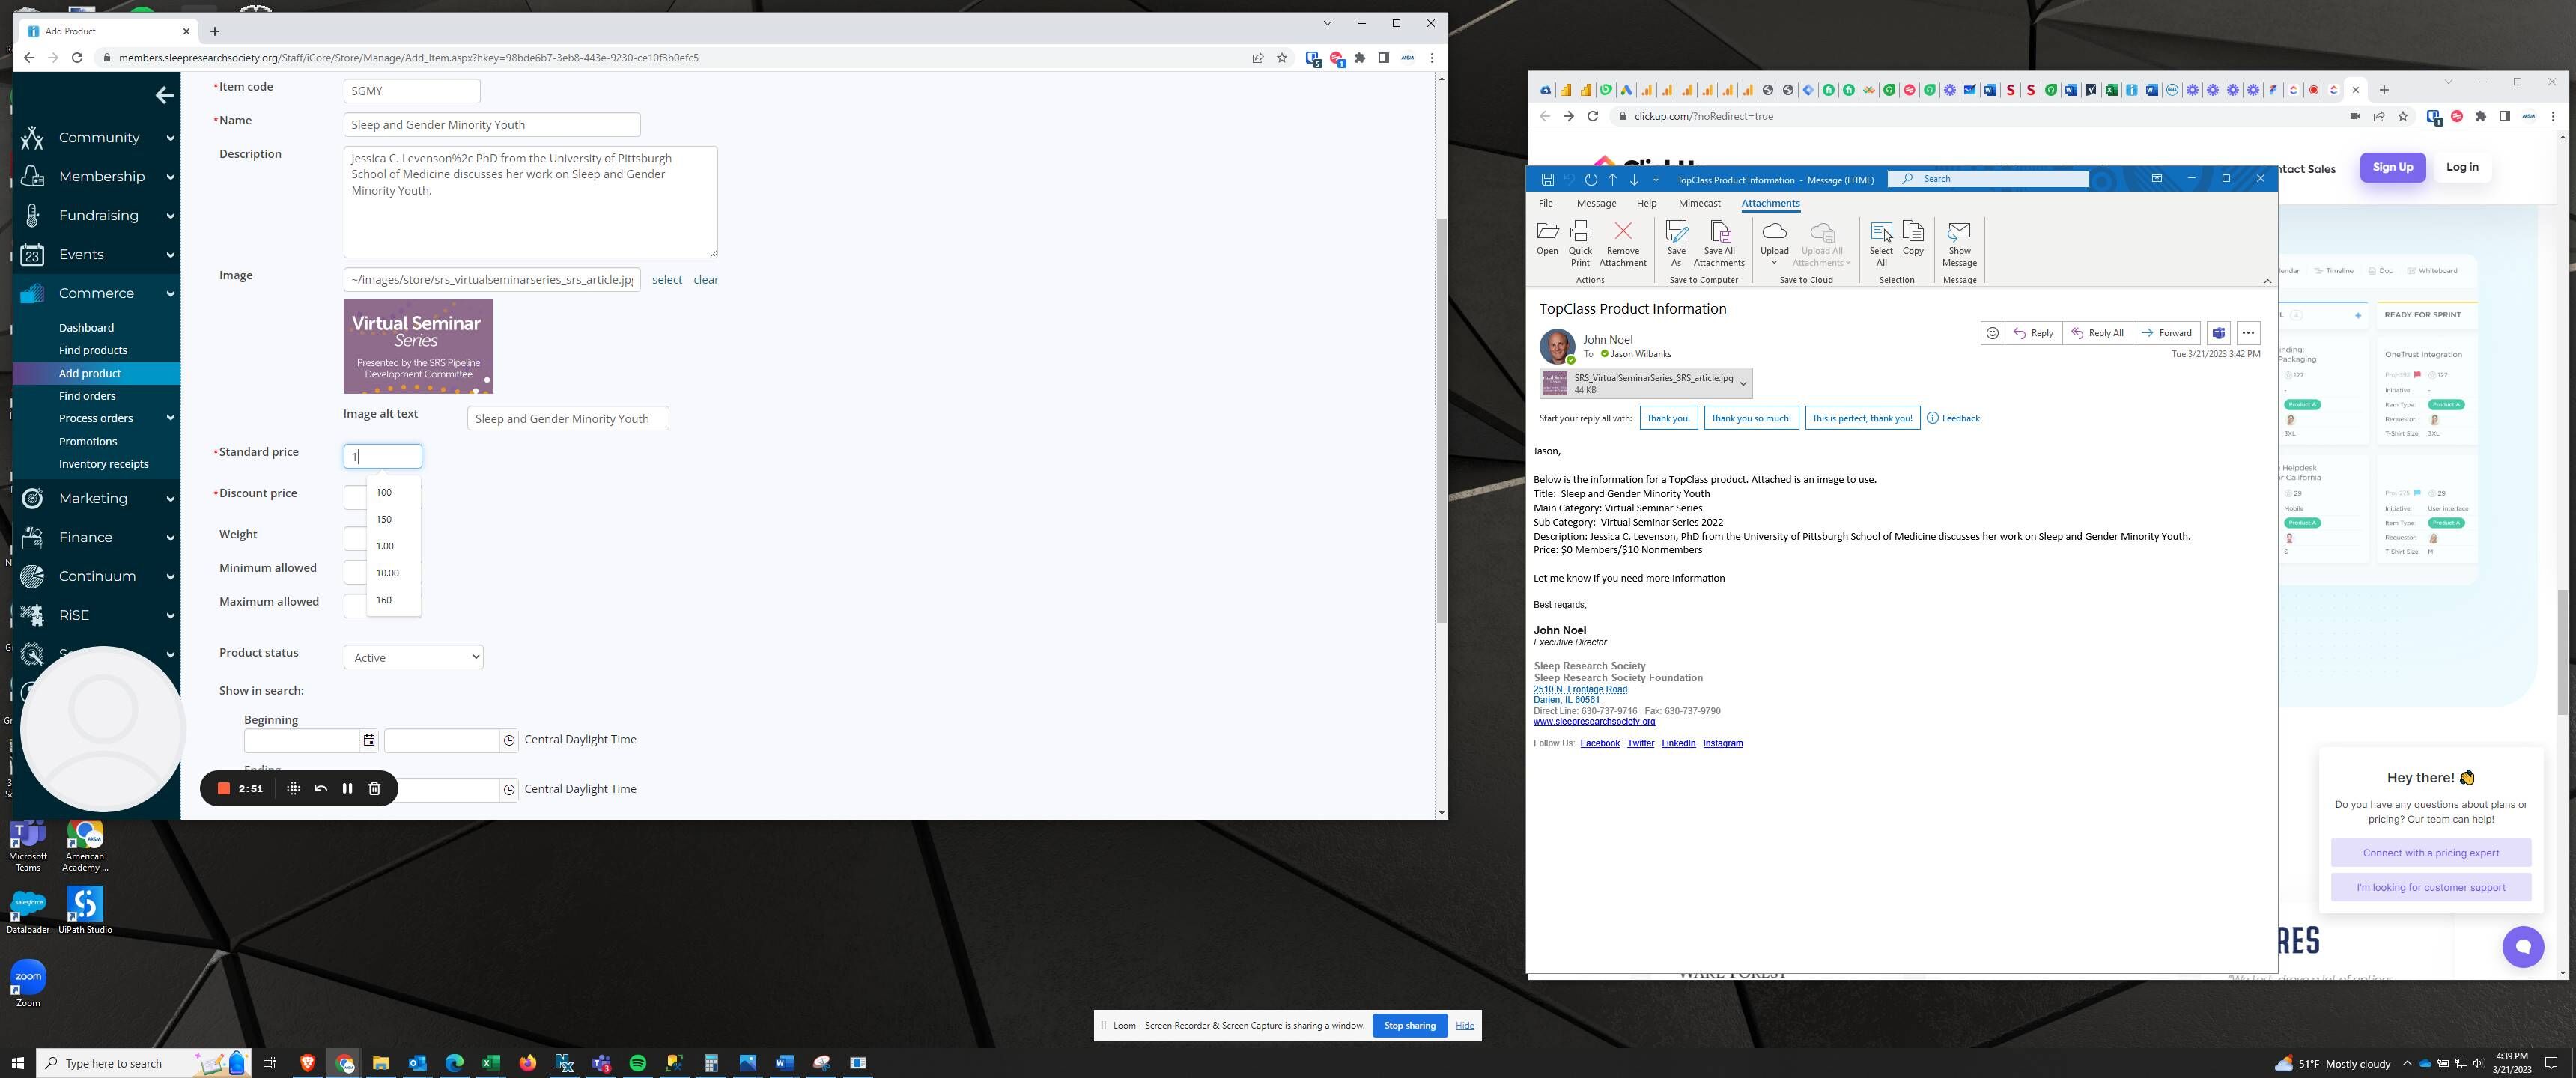The height and width of the screenshot is (1078, 2576).
Task: Pause the Loom recording
Action: tap(347, 788)
